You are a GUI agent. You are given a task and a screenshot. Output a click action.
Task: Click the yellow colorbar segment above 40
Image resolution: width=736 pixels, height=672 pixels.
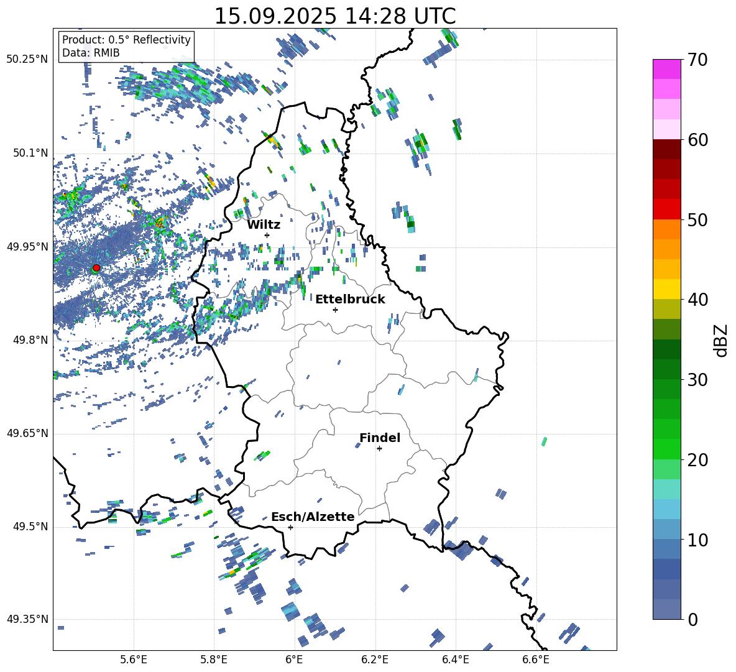666,289
